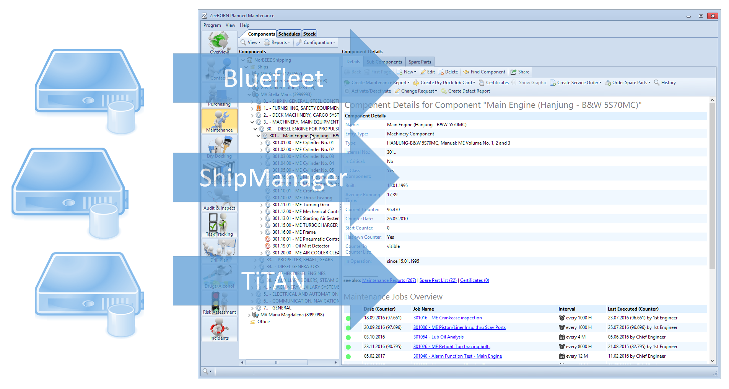This screenshot has height=389, width=729.
Task: Click the Oil Mist Detector tree node icon
Action: pyautogui.click(x=268, y=246)
